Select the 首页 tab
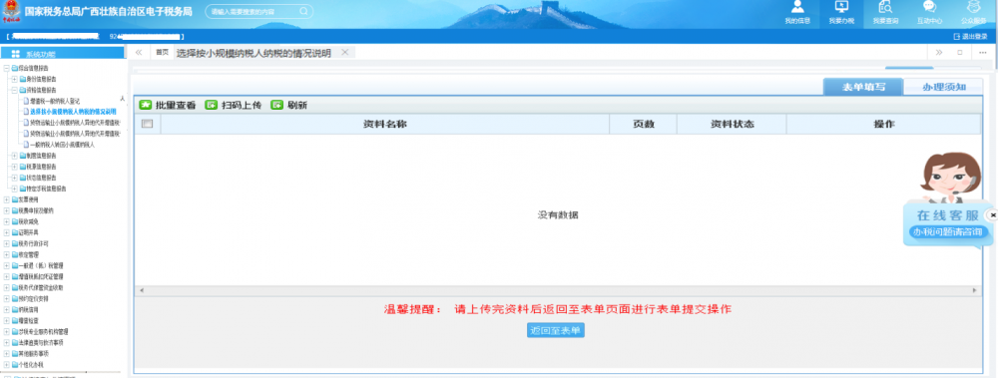The width and height of the screenshot is (998, 378). 163,53
